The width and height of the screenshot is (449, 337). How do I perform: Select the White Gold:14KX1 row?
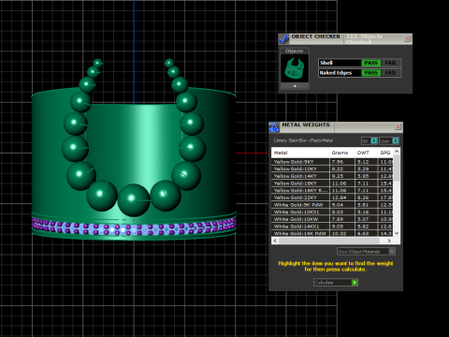(x=332, y=227)
